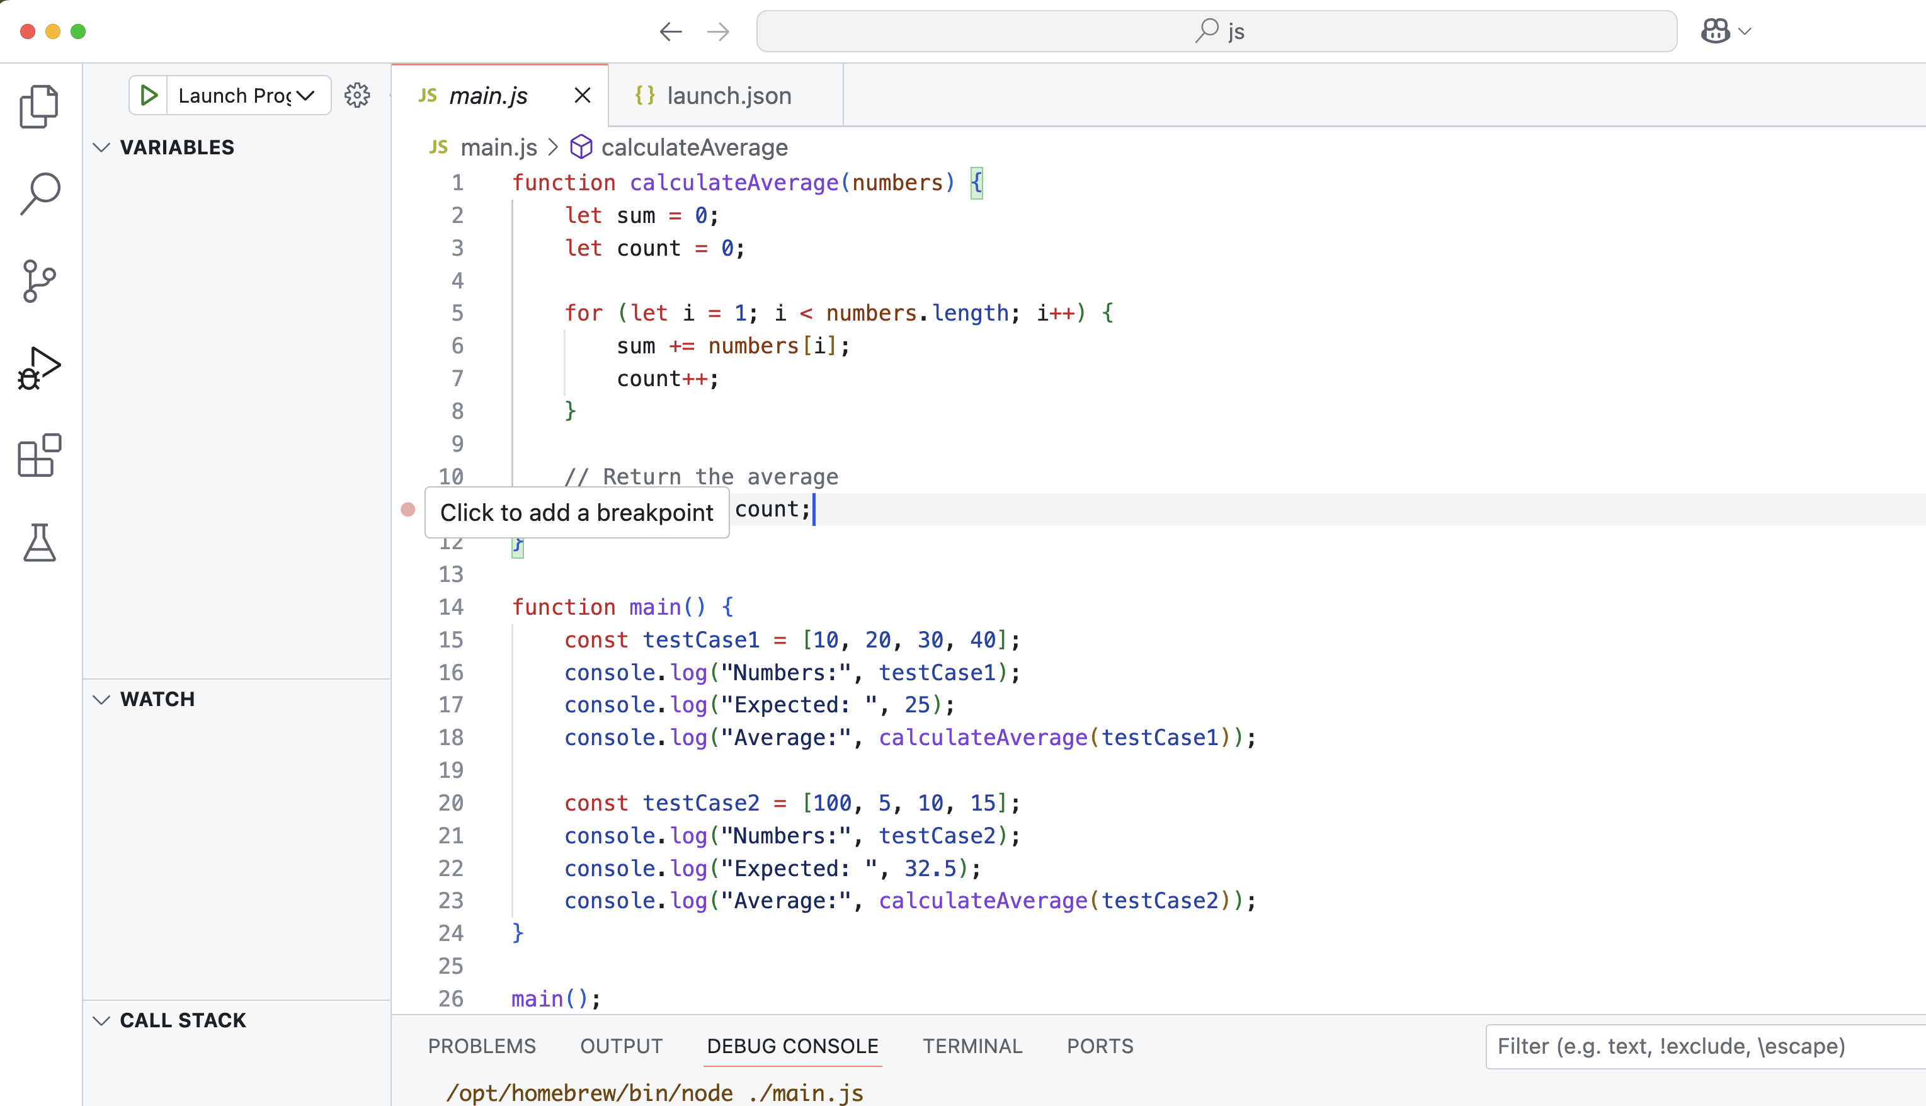This screenshot has height=1106, width=1926.
Task: Open the Copilot chat icon
Action: tap(1715, 31)
